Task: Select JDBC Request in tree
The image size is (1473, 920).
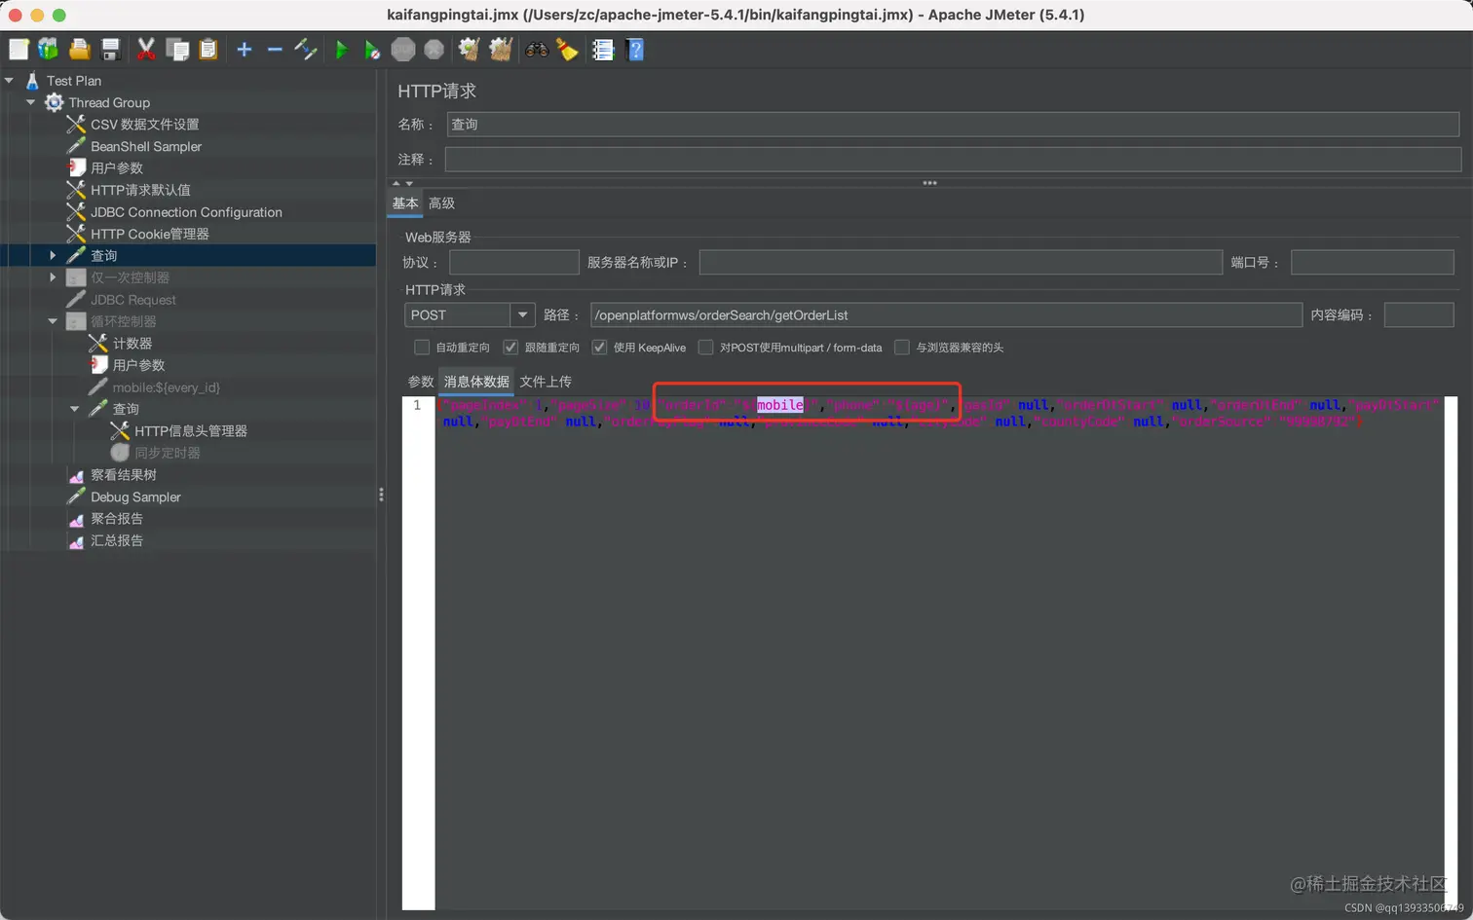Action: (133, 300)
